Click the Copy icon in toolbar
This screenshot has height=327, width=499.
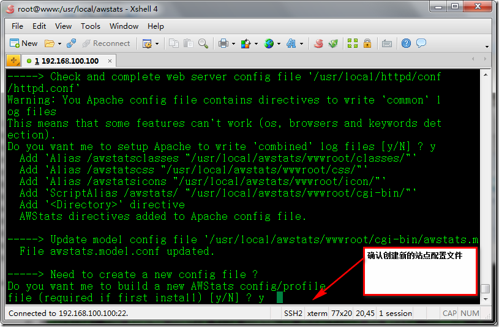173,43
